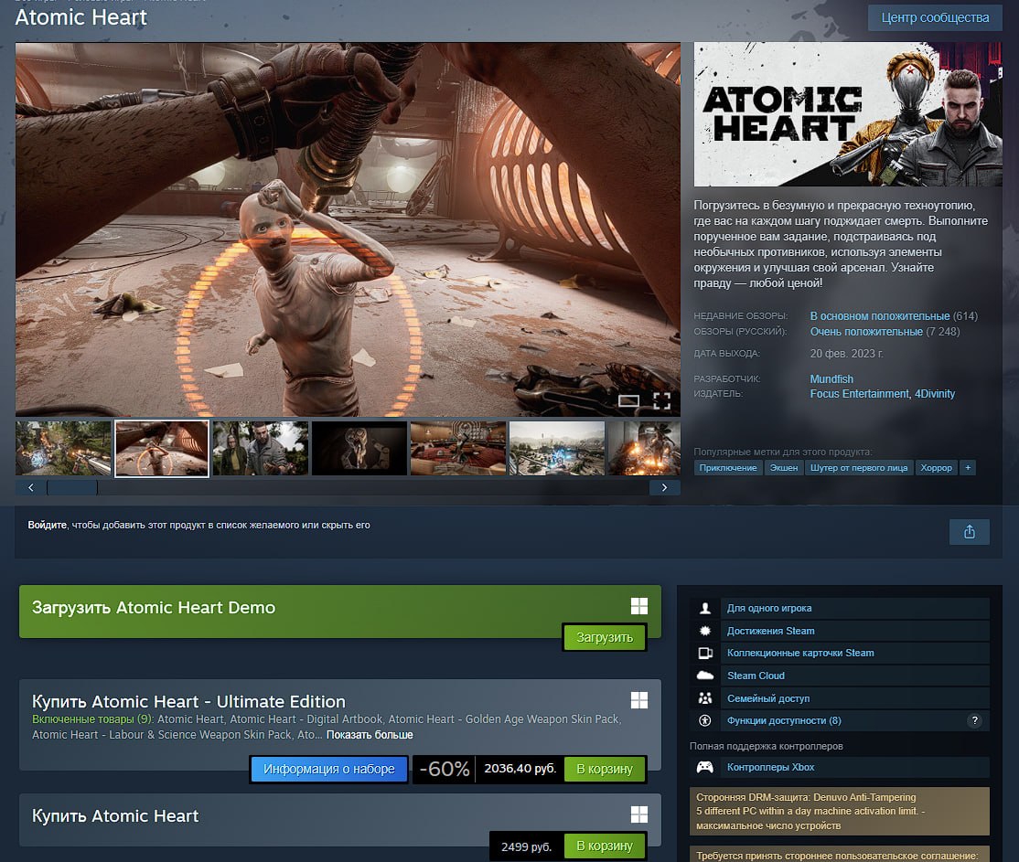Click the Полная поддержка контроллеров label
This screenshot has height=862, width=1019.
(x=767, y=746)
